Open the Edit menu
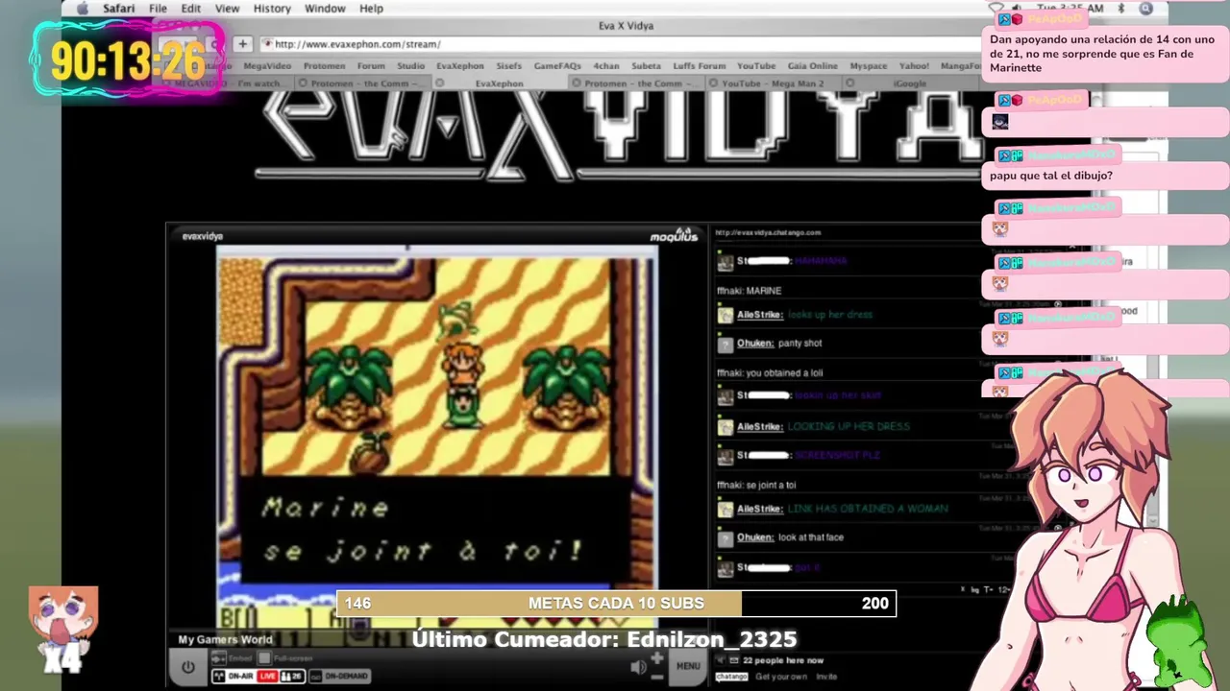 pos(191,9)
